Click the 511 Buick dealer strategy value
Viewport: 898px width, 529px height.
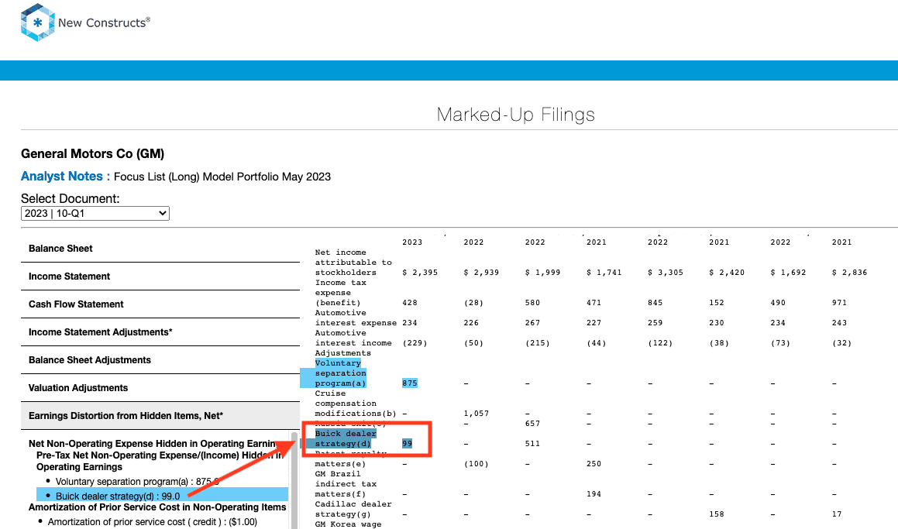[532, 444]
